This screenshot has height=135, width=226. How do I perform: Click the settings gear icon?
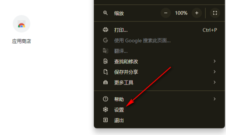tap(106, 110)
